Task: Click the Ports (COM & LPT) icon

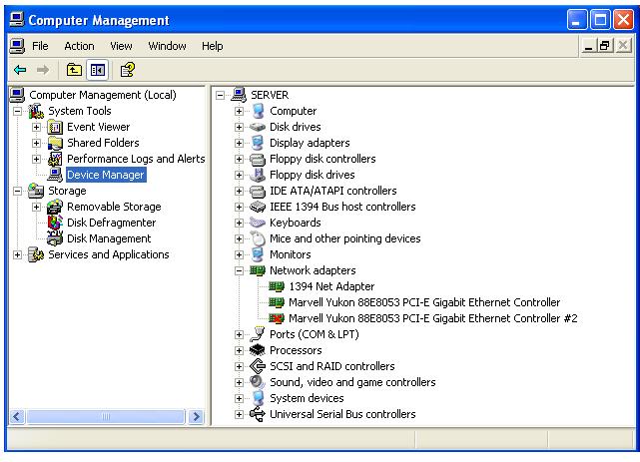Action: click(x=258, y=334)
